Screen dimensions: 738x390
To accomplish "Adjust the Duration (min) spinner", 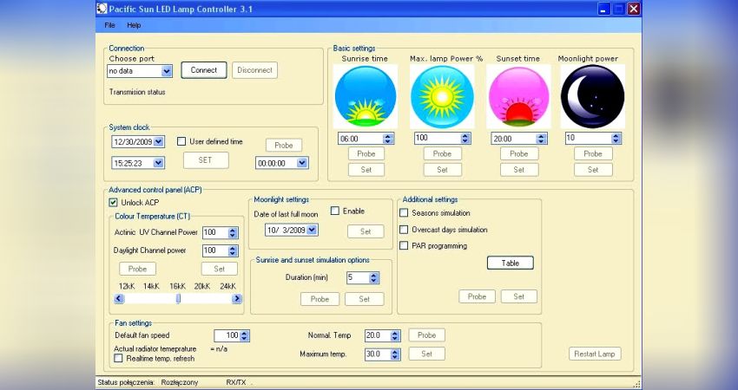I will coord(373,277).
